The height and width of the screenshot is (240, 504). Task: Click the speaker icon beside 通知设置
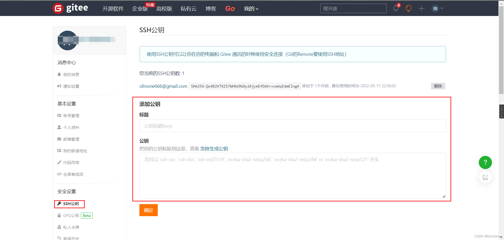(x=59, y=86)
